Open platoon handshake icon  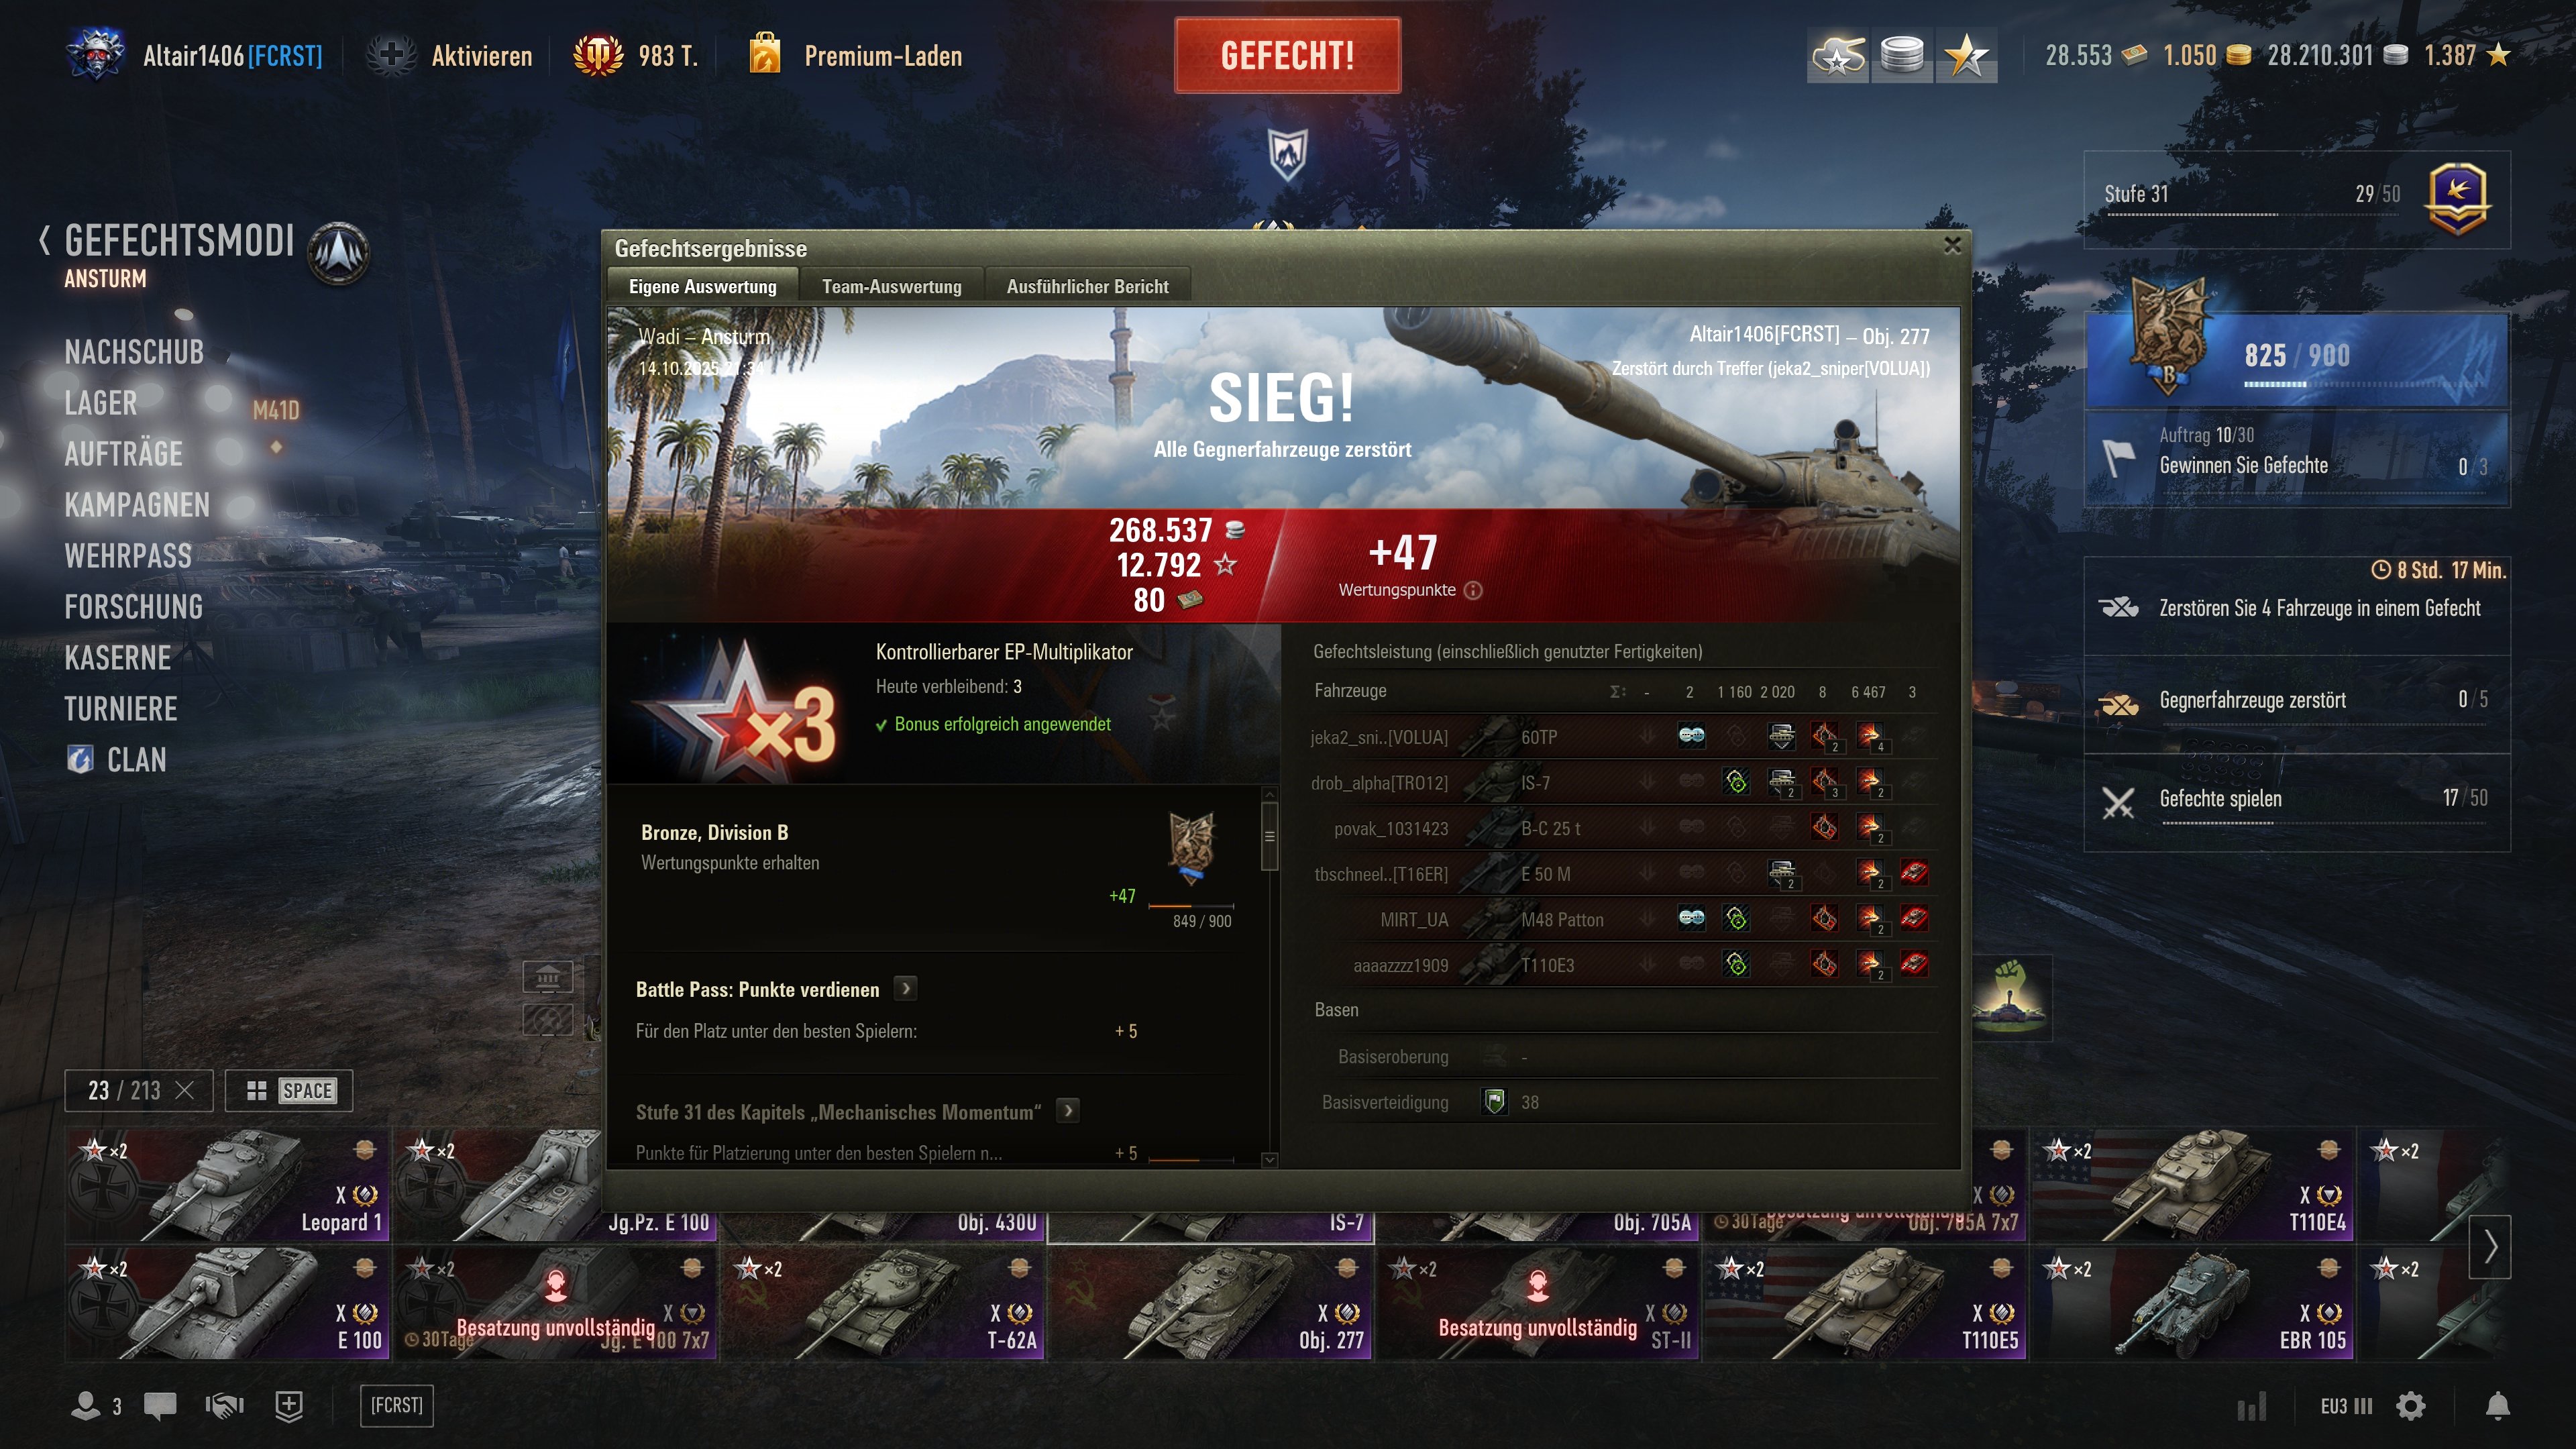tap(224, 1406)
